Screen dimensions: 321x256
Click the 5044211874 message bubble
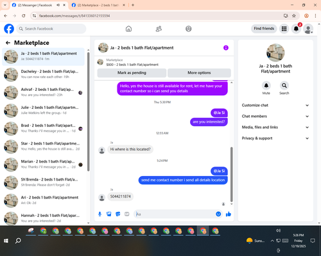pyautogui.click(x=120, y=196)
